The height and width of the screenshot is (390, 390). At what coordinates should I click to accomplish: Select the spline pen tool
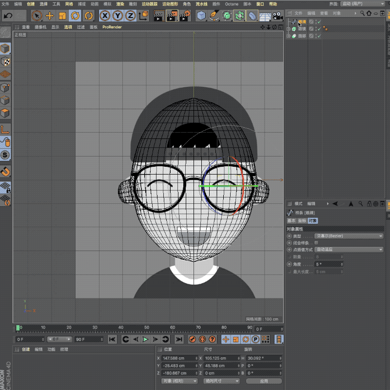tap(214, 16)
